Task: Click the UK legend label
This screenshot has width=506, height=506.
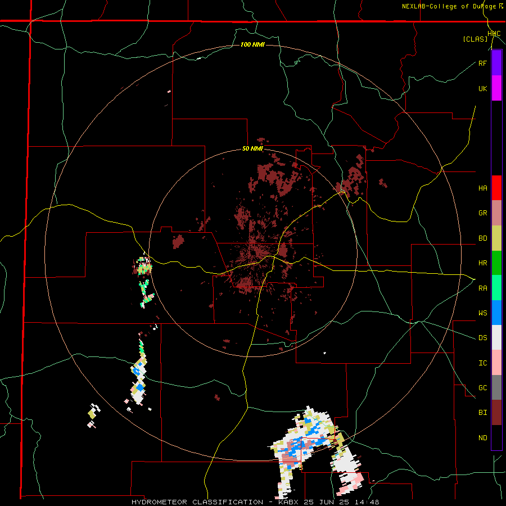Action: point(482,88)
